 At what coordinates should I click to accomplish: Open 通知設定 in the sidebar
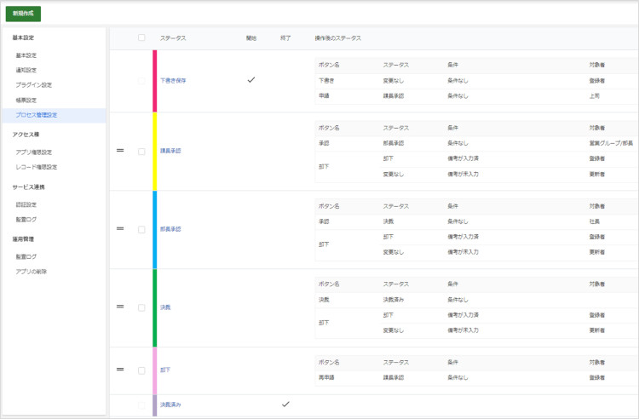point(26,70)
